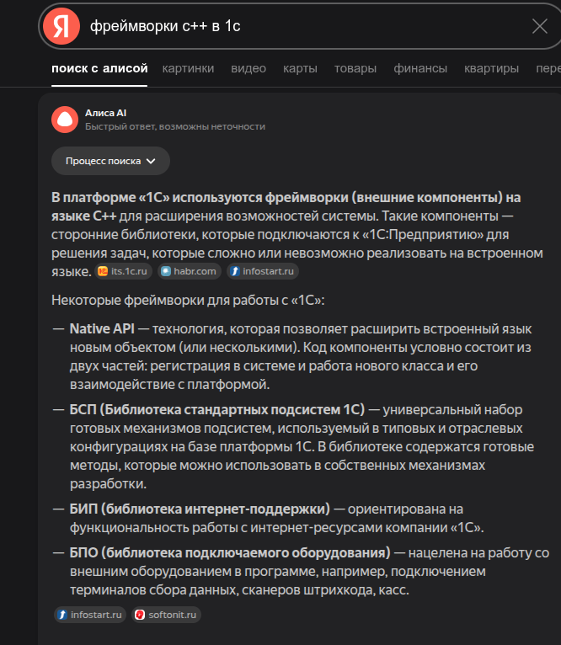Click the Алиса AI avatar icon

pyautogui.click(x=65, y=120)
